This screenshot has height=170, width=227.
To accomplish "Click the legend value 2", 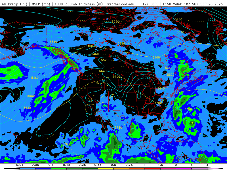I will tap(176, 165).
